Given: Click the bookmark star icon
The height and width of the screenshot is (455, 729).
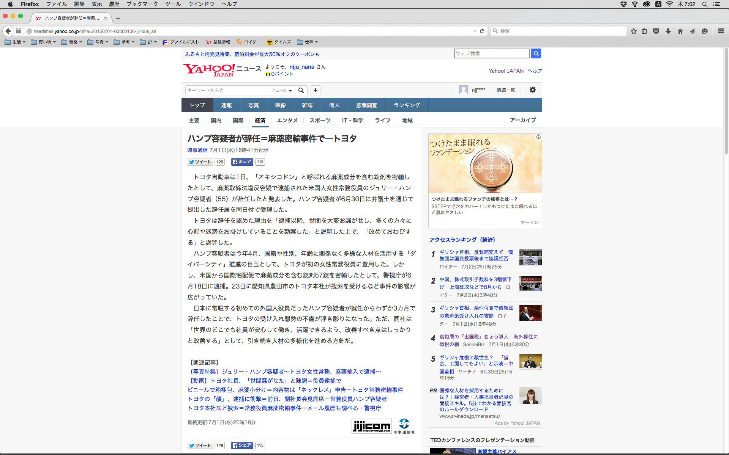Looking at the screenshot, I should click(x=633, y=31).
